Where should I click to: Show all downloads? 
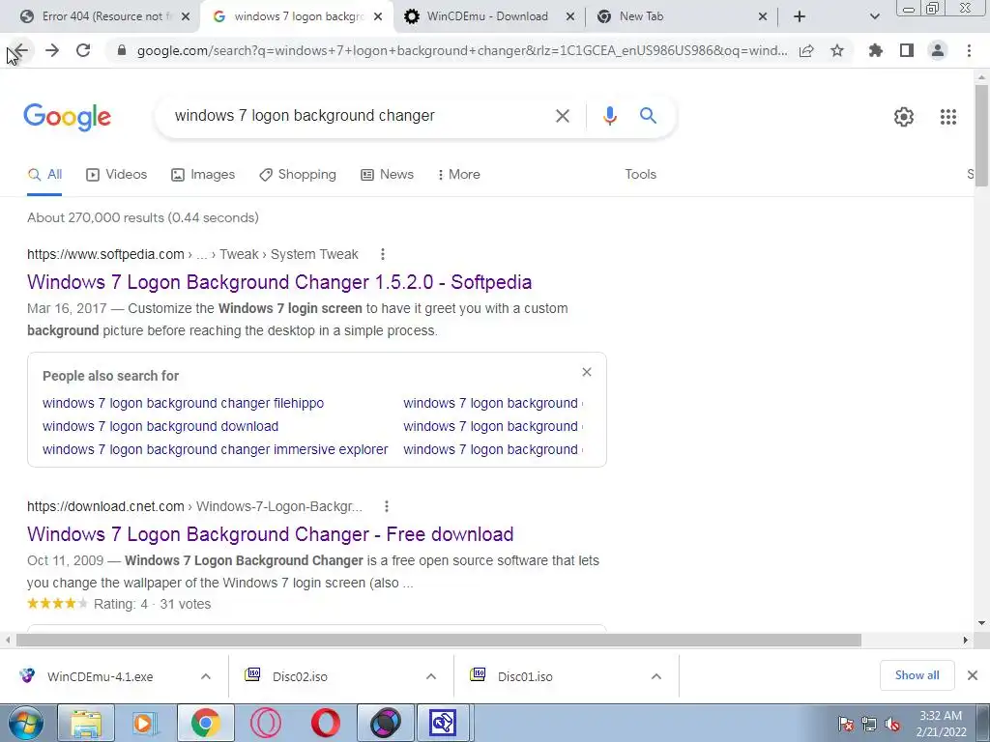click(x=917, y=675)
